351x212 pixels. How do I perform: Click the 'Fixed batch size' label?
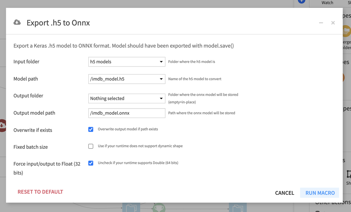point(31,147)
